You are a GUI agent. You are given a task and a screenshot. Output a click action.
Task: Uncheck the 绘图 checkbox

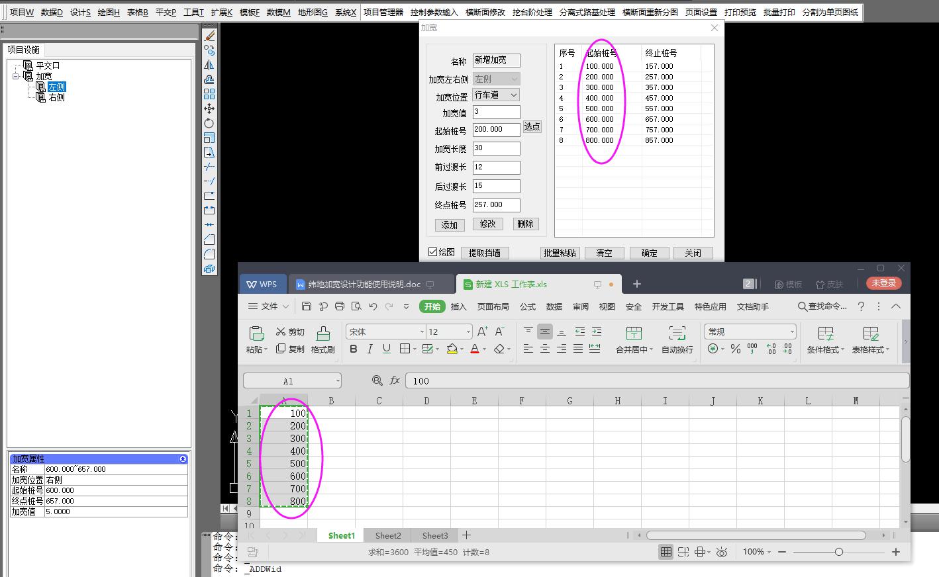tap(433, 252)
